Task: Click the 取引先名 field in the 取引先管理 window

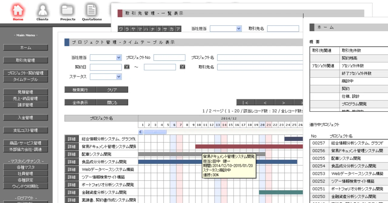Action: tap(283, 28)
